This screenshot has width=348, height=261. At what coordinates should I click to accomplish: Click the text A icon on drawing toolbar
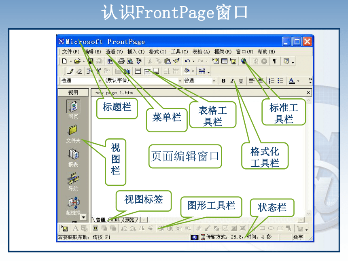point(75,228)
